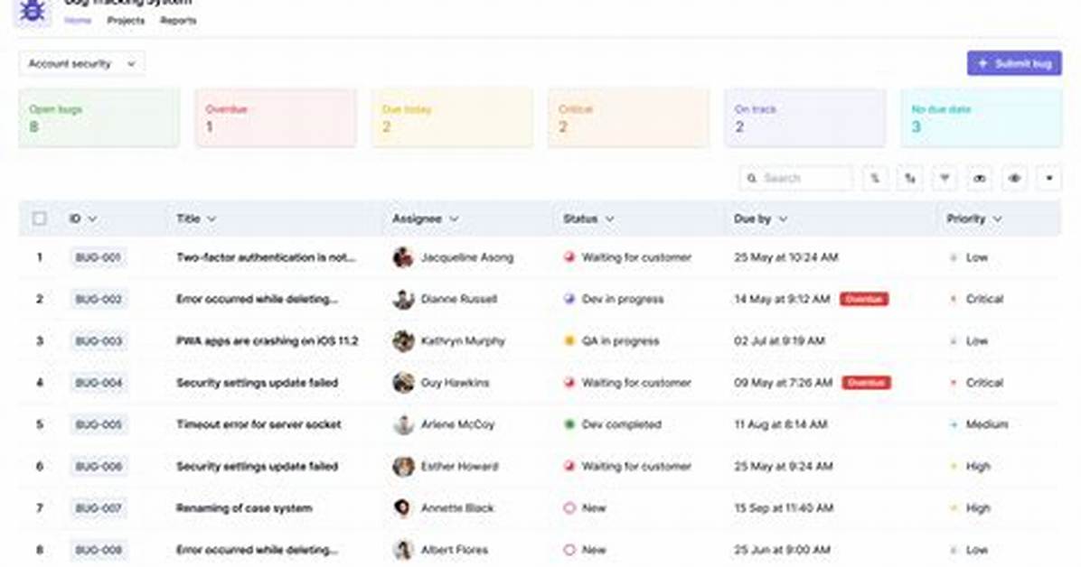Open the Assignee column dropdown
The width and height of the screenshot is (1081, 567).
click(454, 219)
